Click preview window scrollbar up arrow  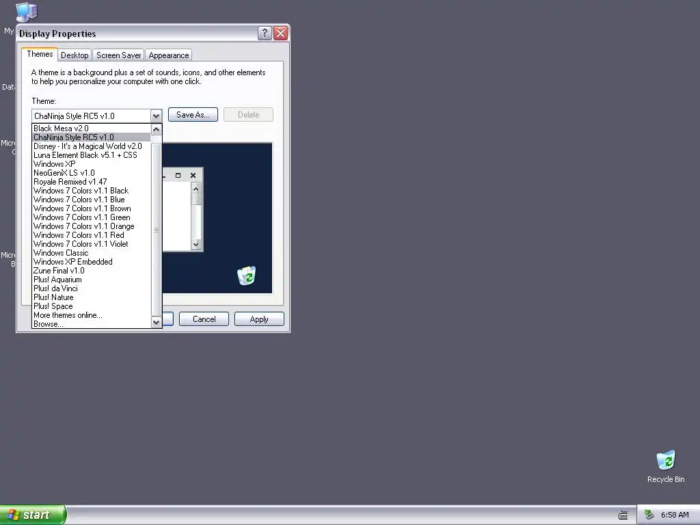point(196,189)
